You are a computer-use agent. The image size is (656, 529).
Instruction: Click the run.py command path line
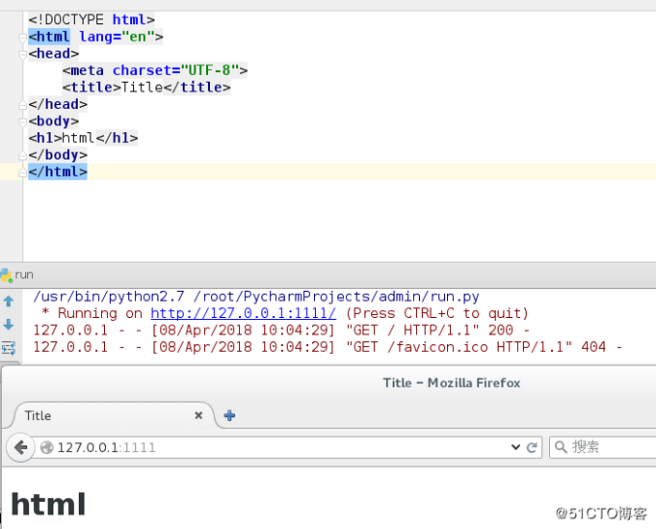256,297
